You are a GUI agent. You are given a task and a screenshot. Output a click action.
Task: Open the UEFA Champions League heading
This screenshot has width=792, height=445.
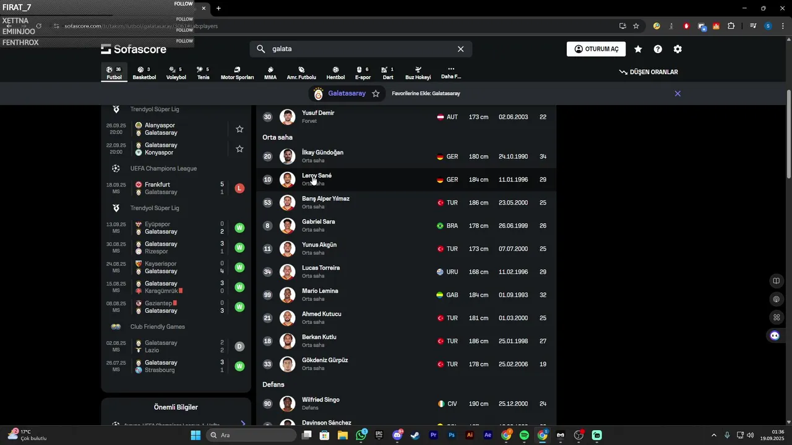point(163,169)
